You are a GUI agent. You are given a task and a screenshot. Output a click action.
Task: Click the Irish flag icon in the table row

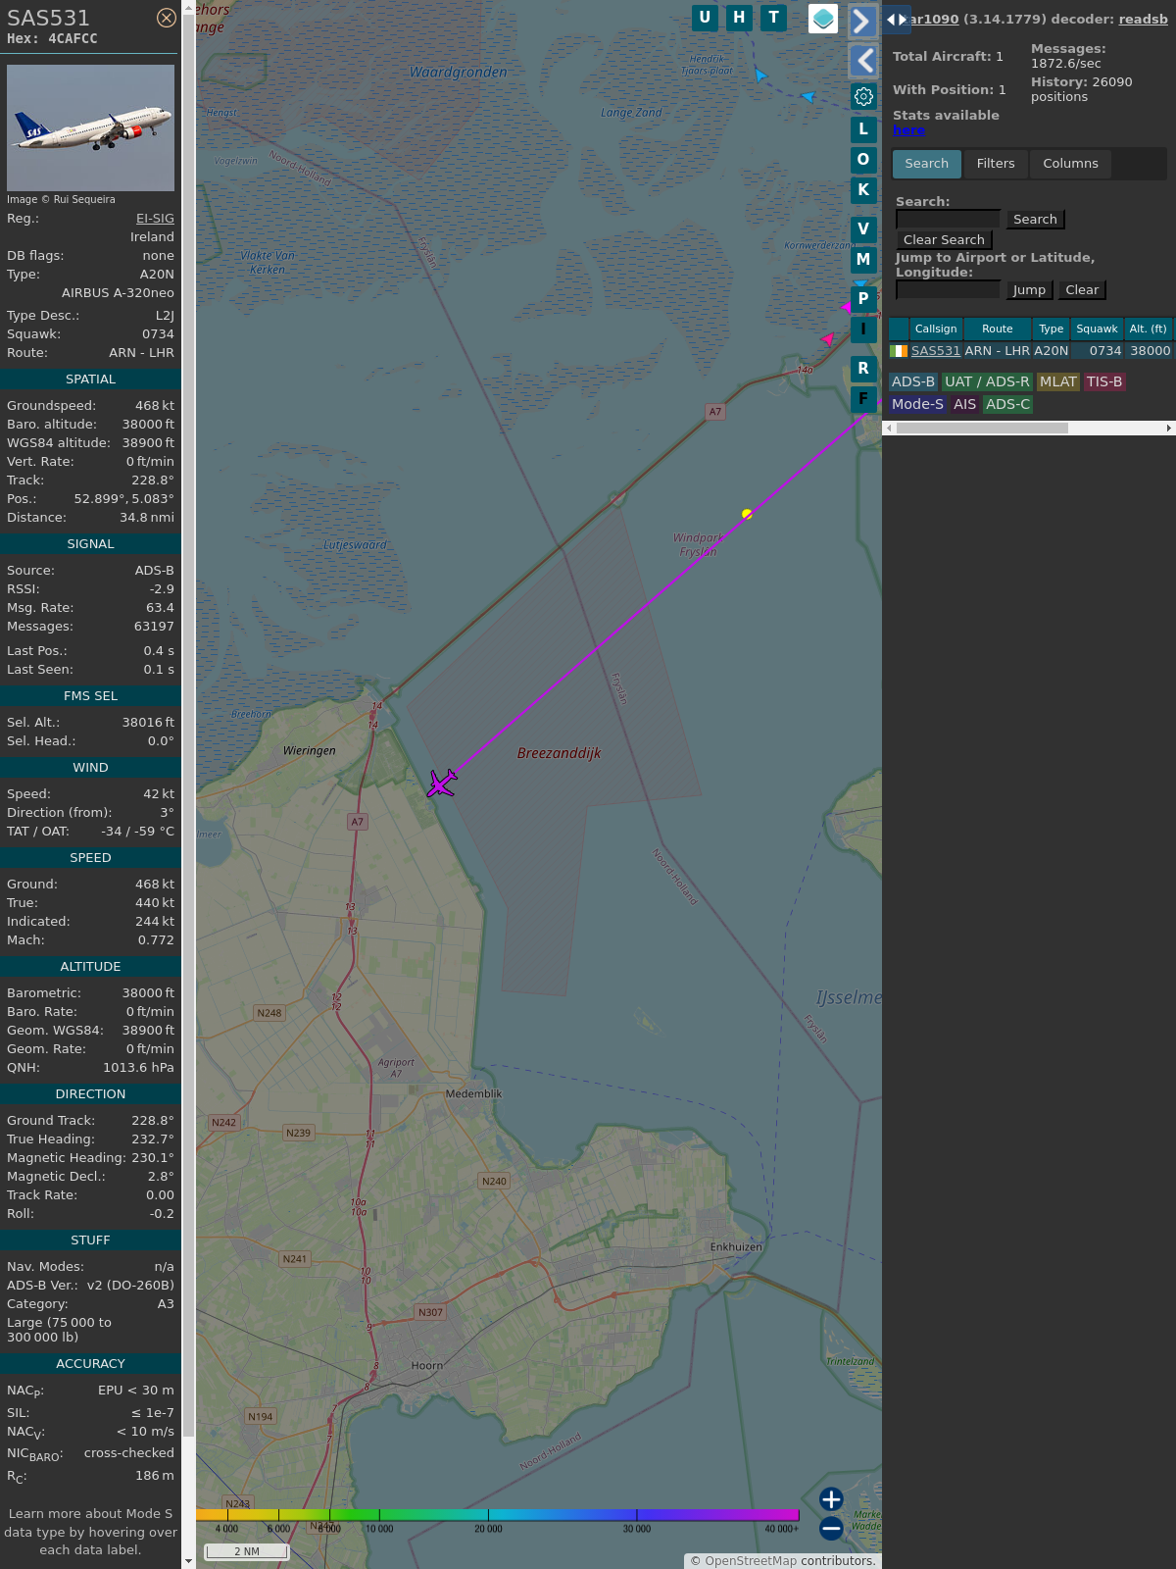899,351
